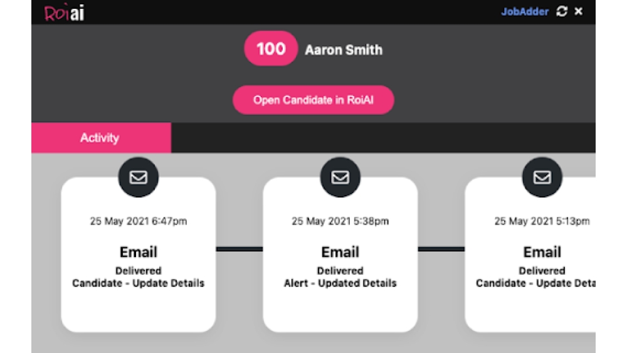Click timeline connector between second and third cards
The width and height of the screenshot is (627, 353).
441,250
